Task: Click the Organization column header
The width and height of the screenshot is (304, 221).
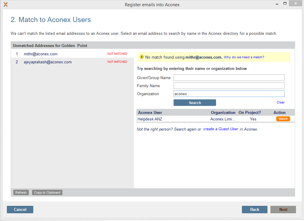Action: 223,112
